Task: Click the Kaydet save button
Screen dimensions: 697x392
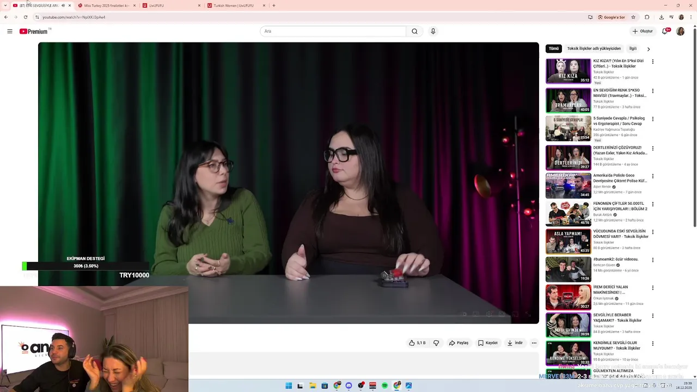Action: click(x=487, y=343)
